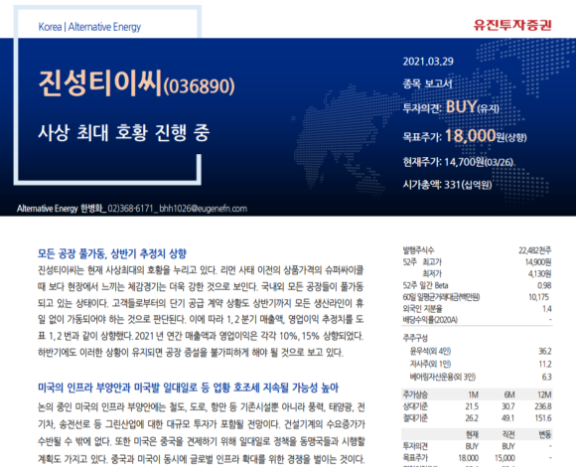
Task: Click the 발행주식수 value 22,482천주
Action: [x=534, y=250]
